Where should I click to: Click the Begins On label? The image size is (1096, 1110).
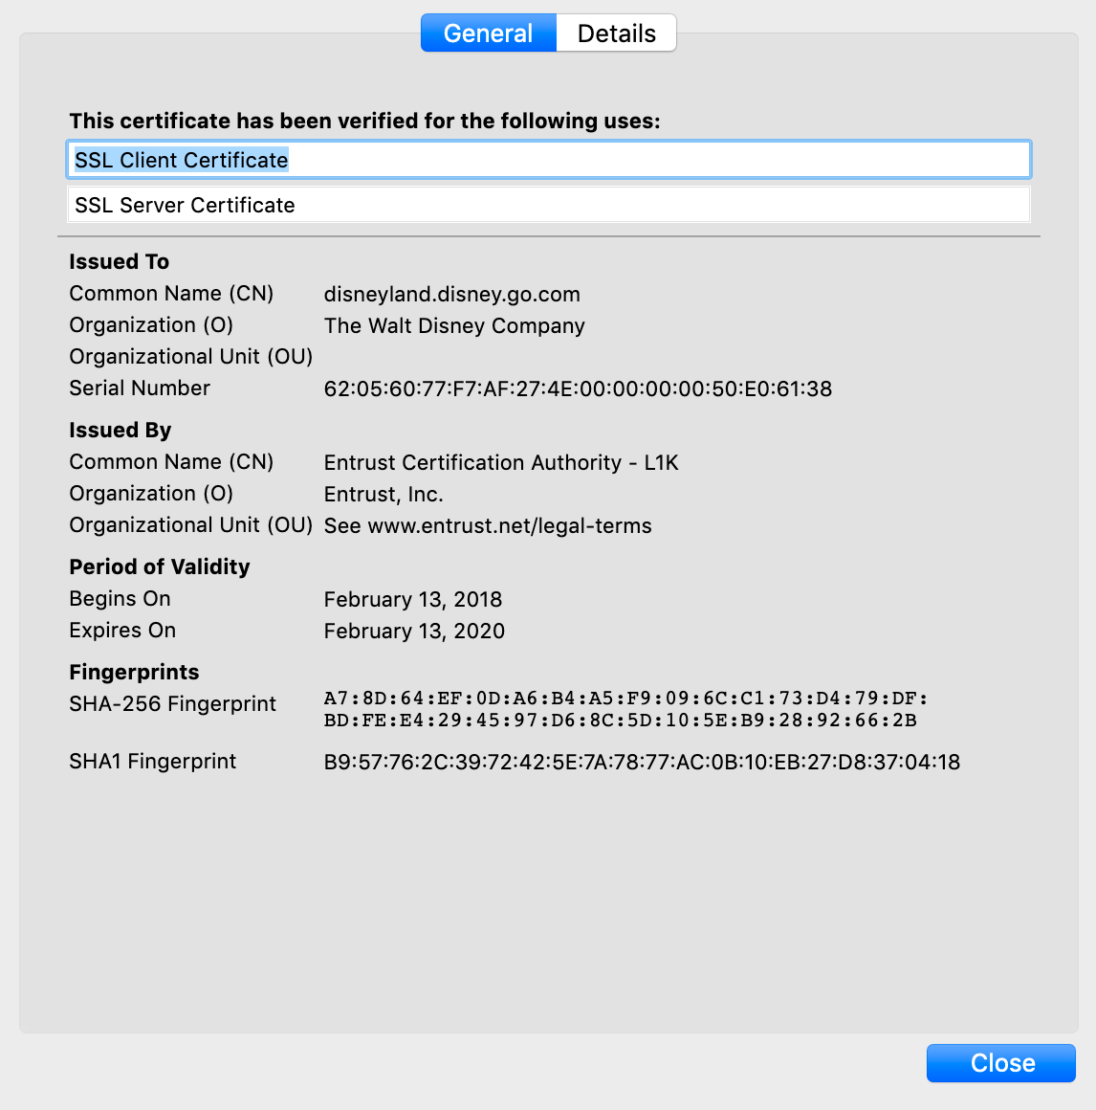[120, 599]
